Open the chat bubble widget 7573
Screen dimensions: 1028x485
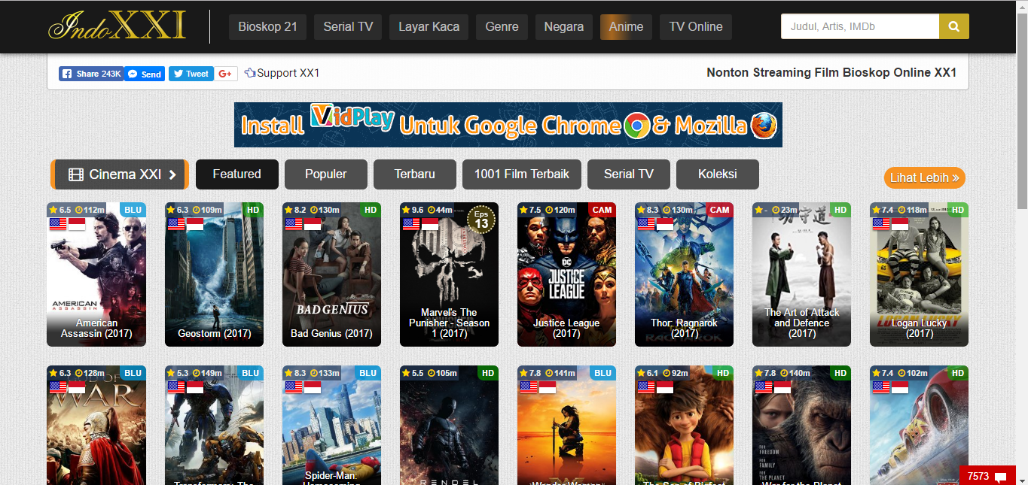click(x=987, y=476)
